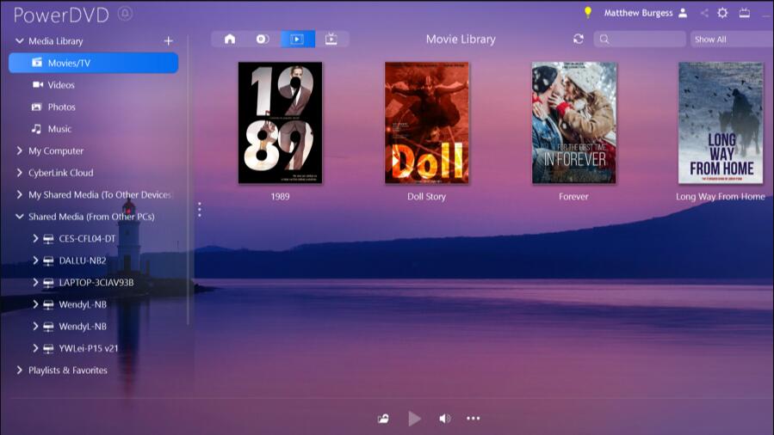774x435 pixels.
Task: Click the Movies/TV film icon
Action: click(x=37, y=63)
